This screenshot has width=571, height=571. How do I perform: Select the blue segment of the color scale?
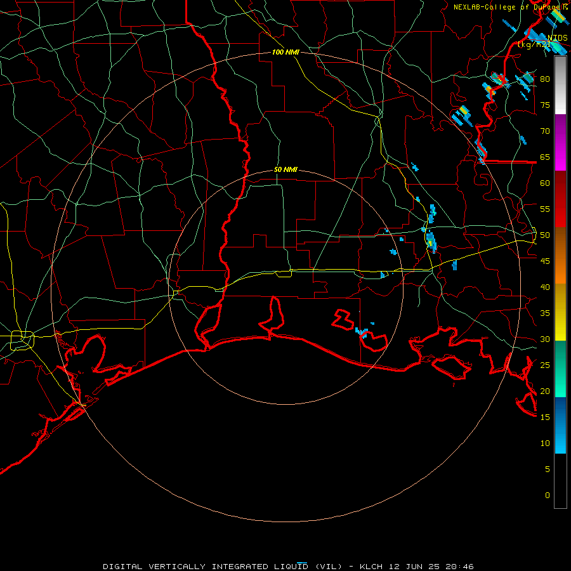point(560,425)
